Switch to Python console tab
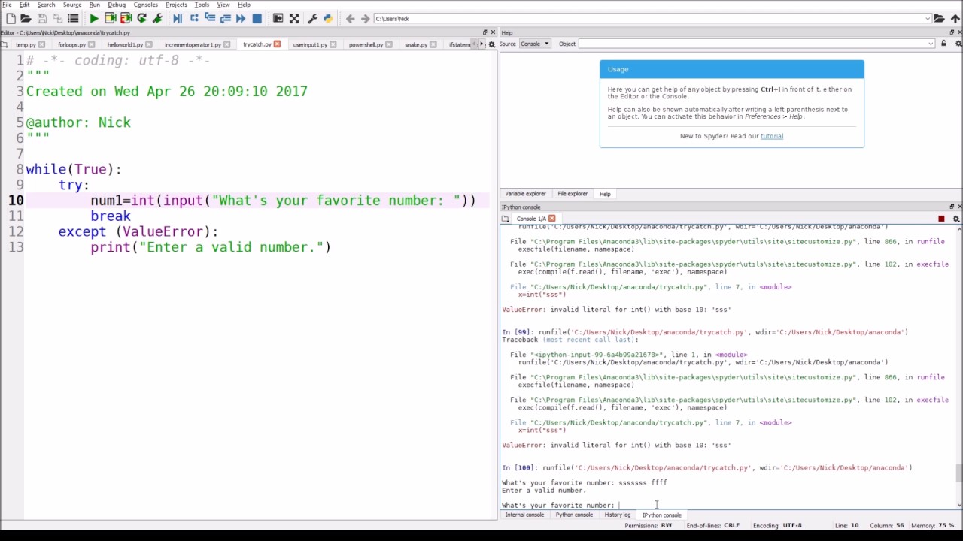 click(x=574, y=515)
